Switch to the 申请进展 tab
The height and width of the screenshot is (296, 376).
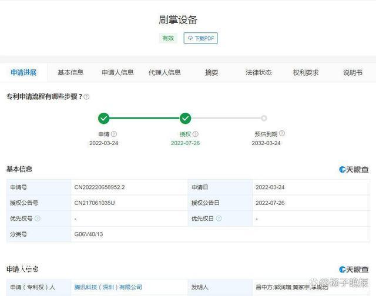point(23,72)
